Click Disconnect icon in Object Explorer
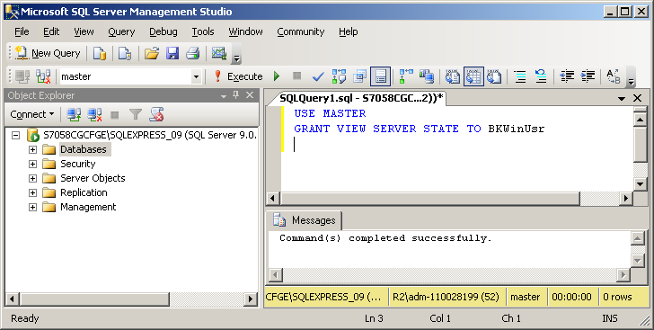This screenshot has width=654, height=330. (x=94, y=114)
